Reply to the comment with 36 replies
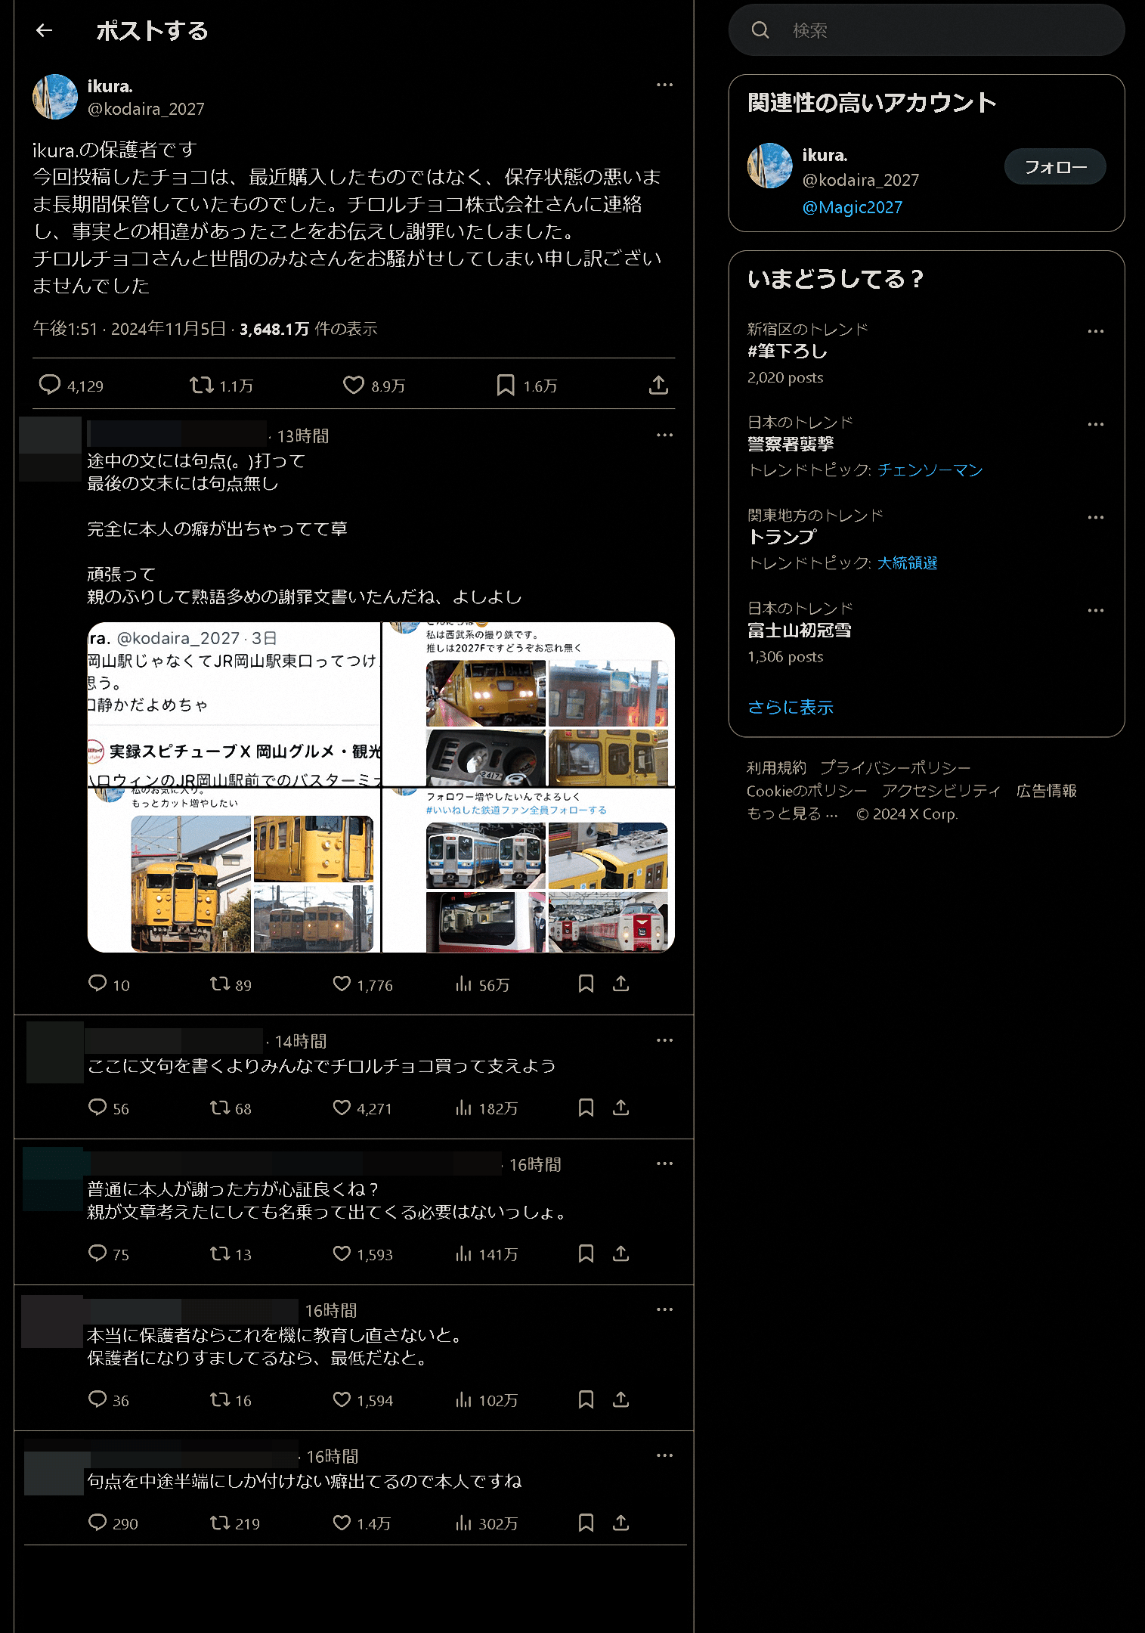The width and height of the screenshot is (1145, 1633). [97, 1399]
